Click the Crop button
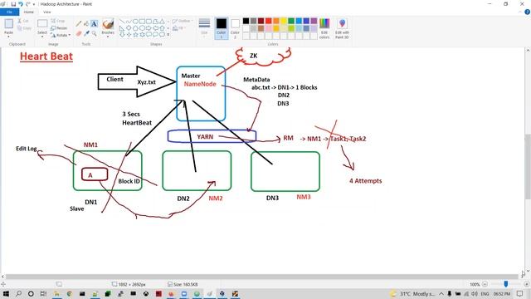531x299 pixels. point(57,21)
